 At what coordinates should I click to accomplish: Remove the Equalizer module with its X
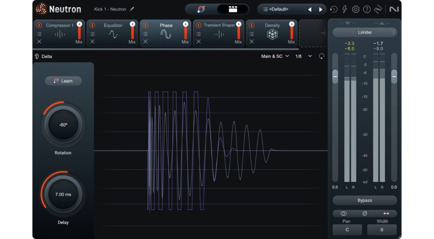[92, 41]
